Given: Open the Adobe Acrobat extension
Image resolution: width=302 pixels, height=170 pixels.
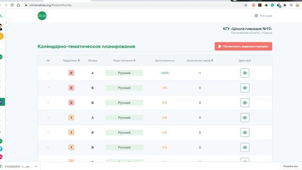Looking at the screenshot, I should (260, 5).
